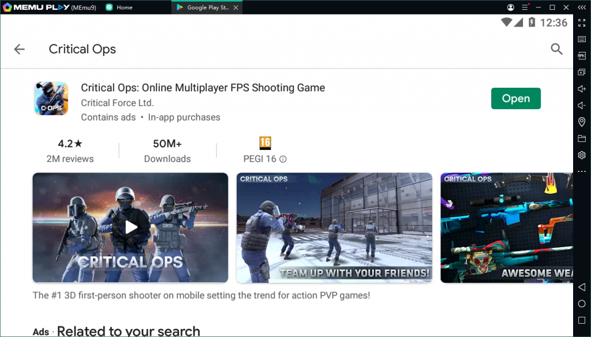The width and height of the screenshot is (591, 337).
Task: Open Critical Force Ltd. developer page
Action: click(117, 103)
